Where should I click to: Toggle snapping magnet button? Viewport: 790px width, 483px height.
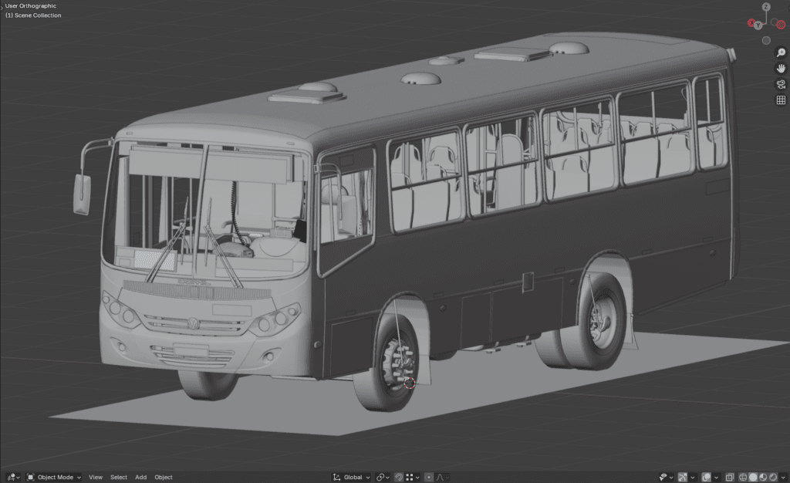pos(399,477)
